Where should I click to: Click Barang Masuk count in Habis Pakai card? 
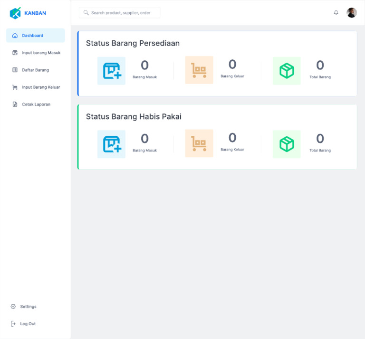point(144,139)
